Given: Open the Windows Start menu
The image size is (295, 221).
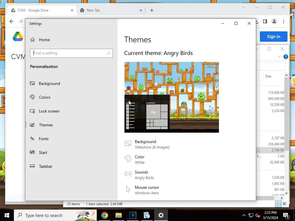Looking at the screenshot, I should coord(7,215).
